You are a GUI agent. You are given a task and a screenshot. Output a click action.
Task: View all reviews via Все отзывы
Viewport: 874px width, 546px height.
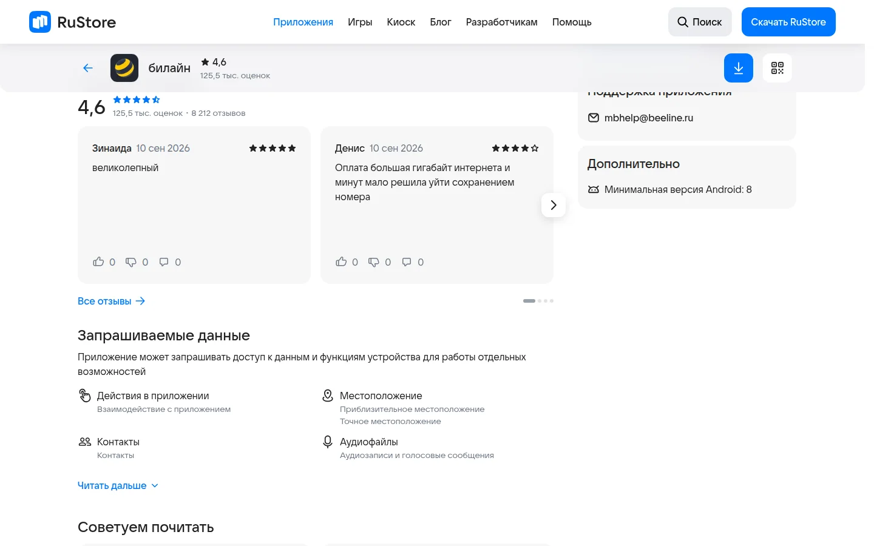(112, 301)
